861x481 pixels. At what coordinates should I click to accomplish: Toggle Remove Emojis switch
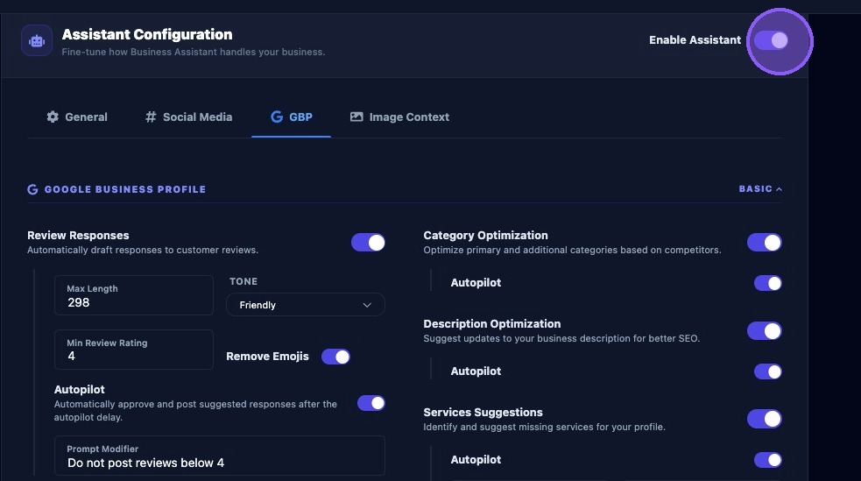pyautogui.click(x=335, y=357)
